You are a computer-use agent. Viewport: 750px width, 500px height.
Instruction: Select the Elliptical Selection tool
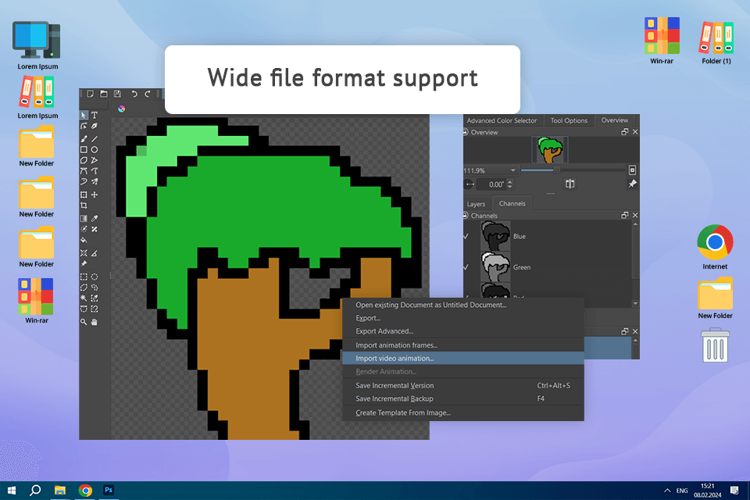tap(95, 277)
